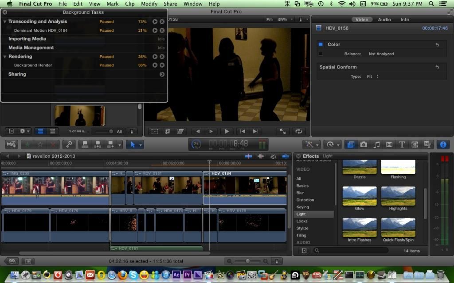The width and height of the screenshot is (454, 283).
Task: Select the Light category in Effects
Action: tap(314, 214)
